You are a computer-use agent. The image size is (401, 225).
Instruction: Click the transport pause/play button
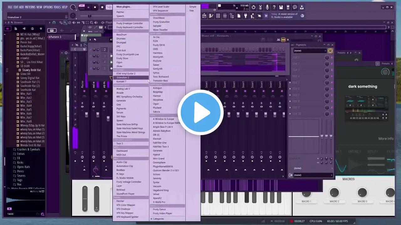(x=88, y=7)
